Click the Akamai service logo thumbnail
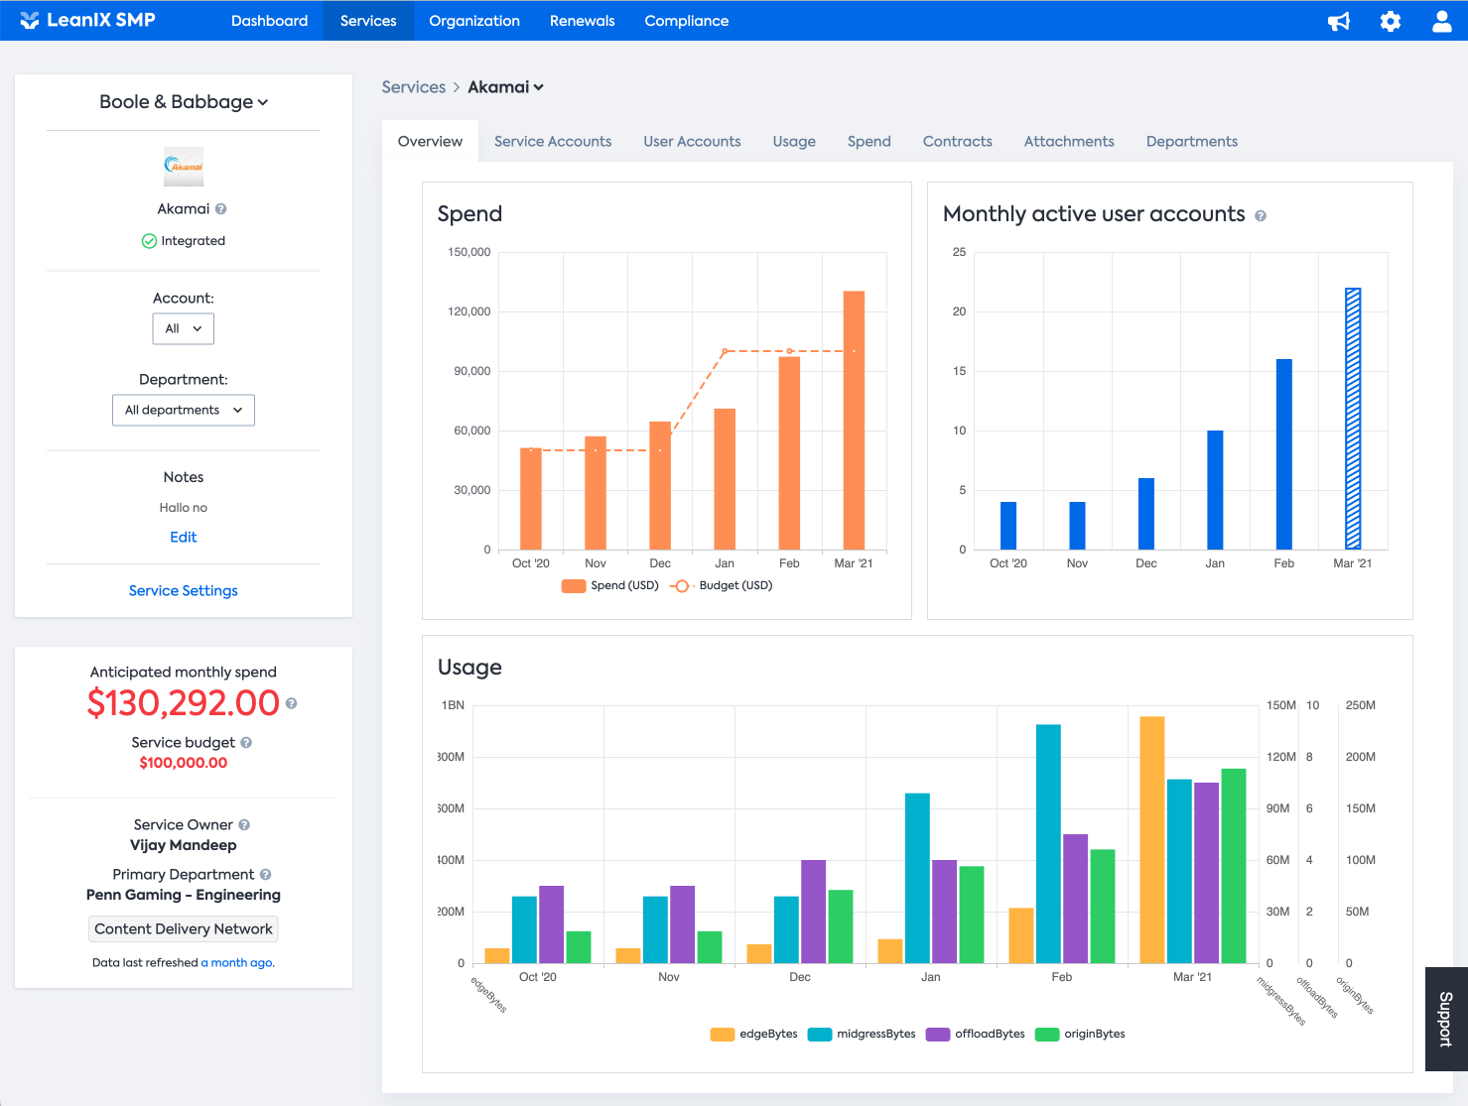 click(184, 167)
